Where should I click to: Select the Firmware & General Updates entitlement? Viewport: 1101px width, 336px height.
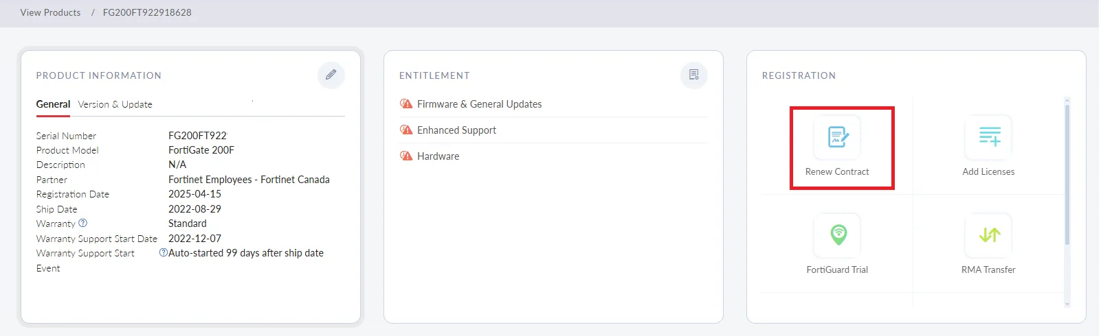(x=479, y=104)
